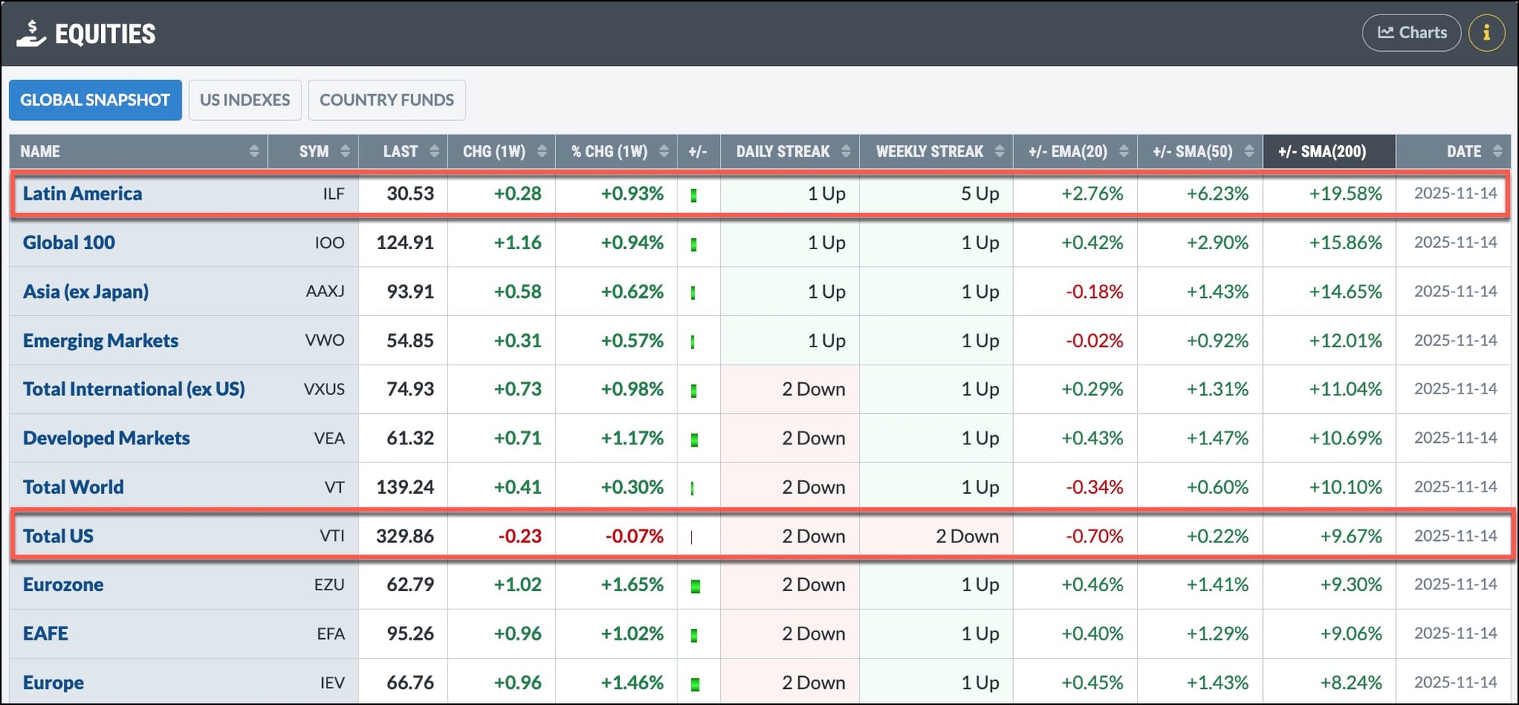Image resolution: width=1519 pixels, height=705 pixels.
Task: Select the Global Snapshot tab
Action: tap(95, 100)
